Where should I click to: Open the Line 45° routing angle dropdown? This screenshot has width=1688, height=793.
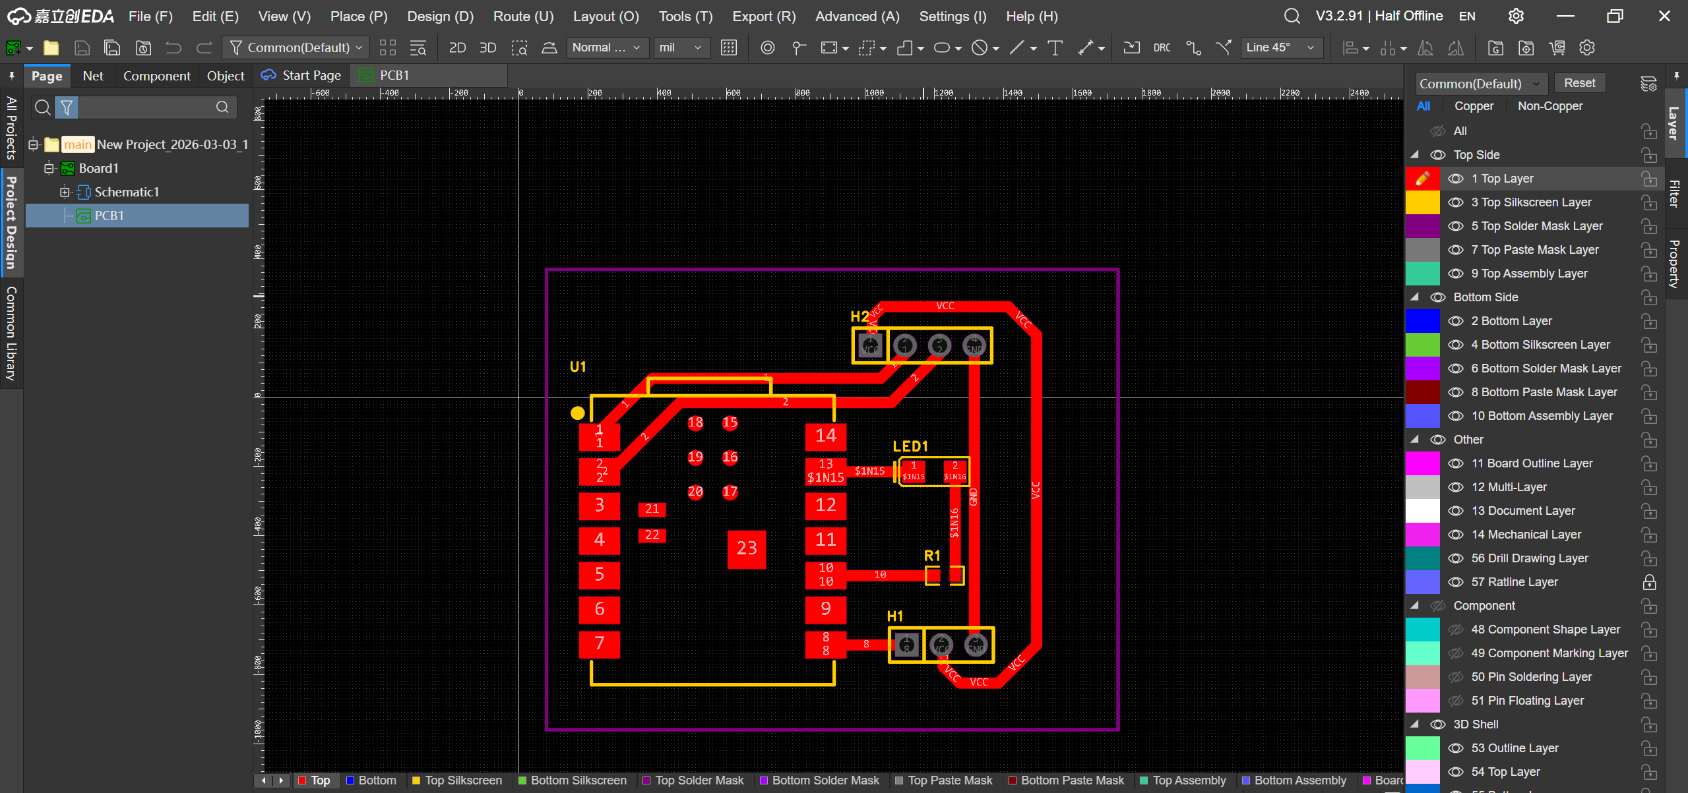[1281, 47]
